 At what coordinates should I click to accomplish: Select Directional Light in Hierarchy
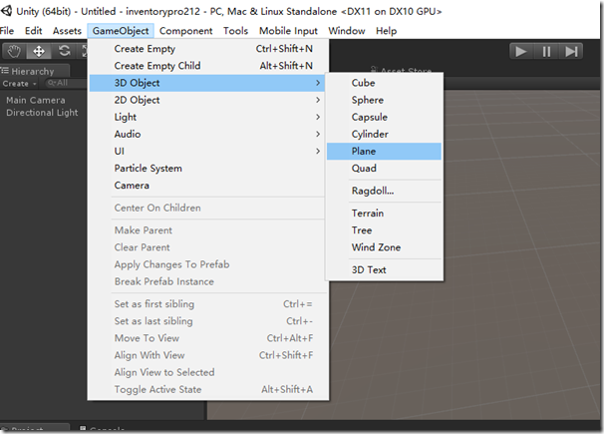[x=42, y=113]
